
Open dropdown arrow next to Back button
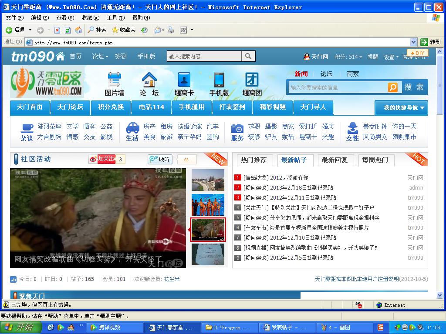(30, 30)
